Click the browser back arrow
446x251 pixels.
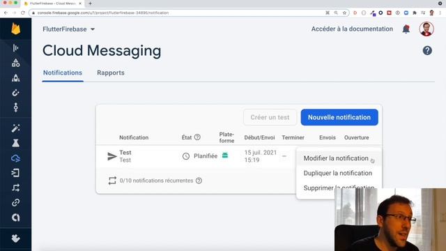tap(6, 13)
